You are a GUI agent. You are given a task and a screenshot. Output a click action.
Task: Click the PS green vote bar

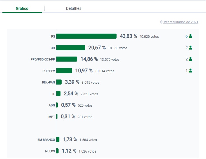[86, 36]
